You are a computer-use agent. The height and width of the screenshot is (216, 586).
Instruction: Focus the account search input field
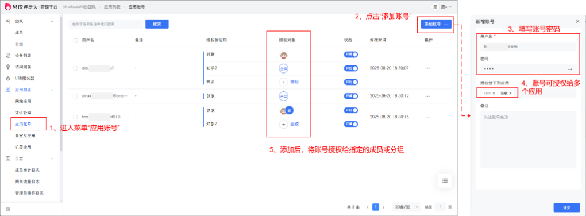click(106, 24)
